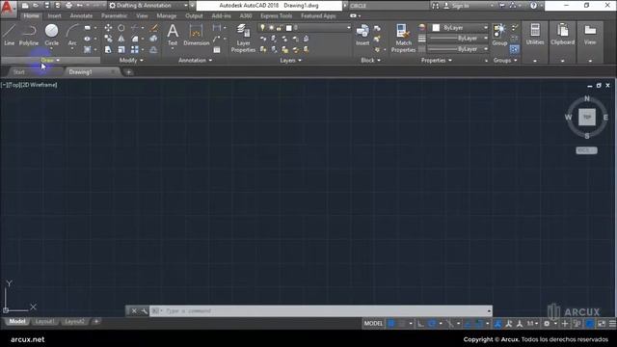Click the Table tool in Annotation
The width and height of the screenshot is (617, 347).
[217, 49]
